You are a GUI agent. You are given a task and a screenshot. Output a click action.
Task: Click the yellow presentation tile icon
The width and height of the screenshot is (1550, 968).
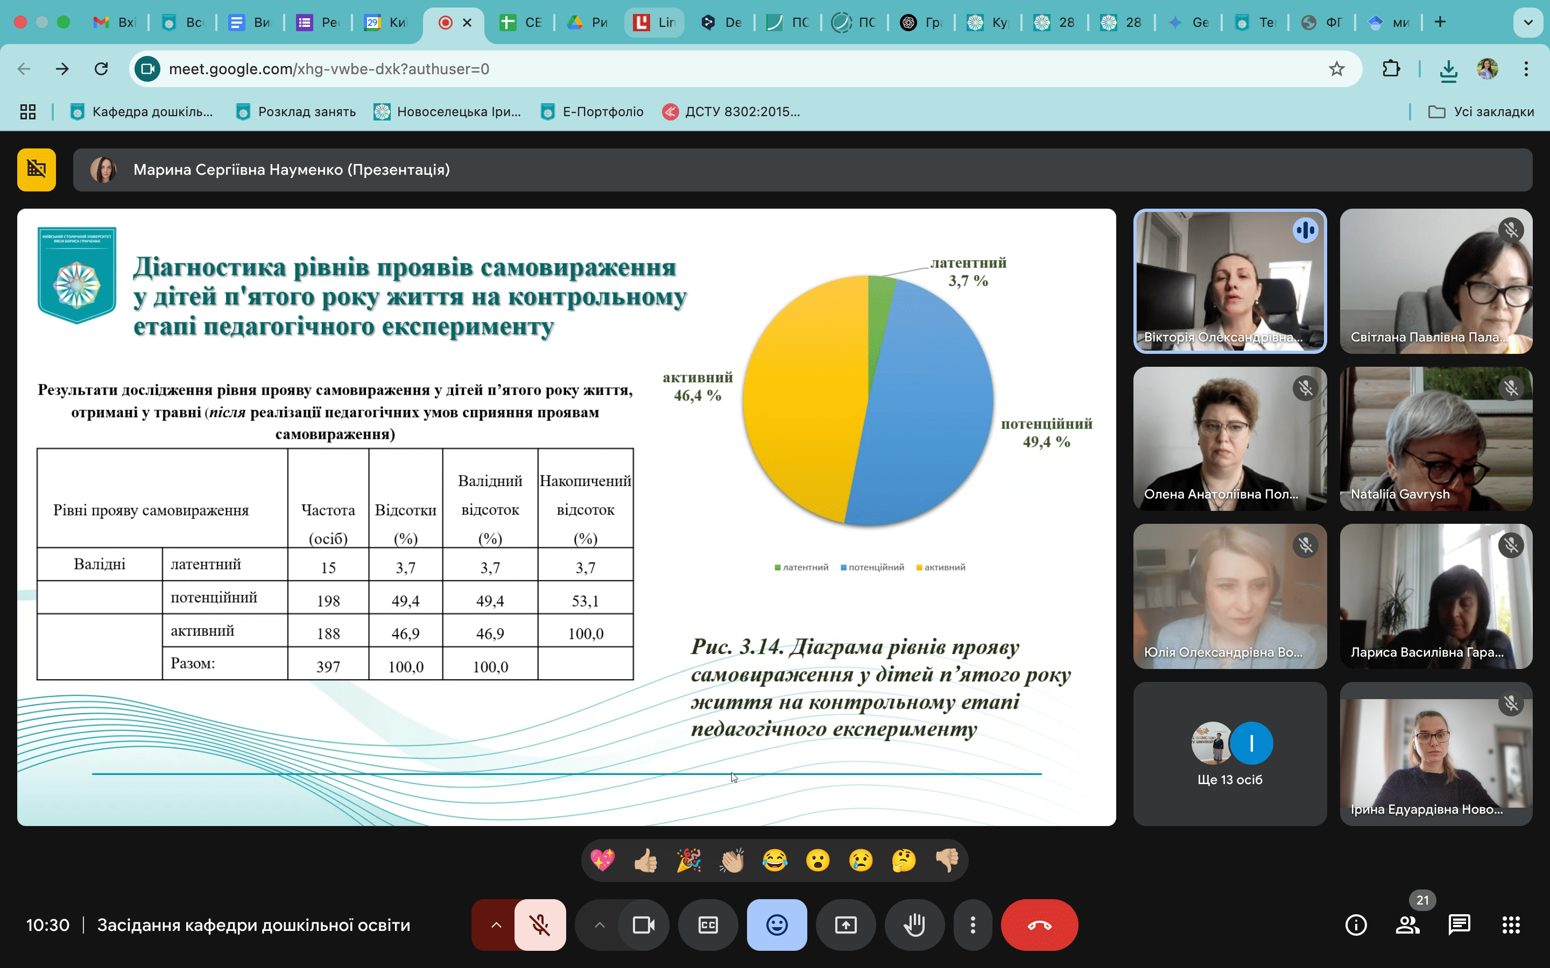pyautogui.click(x=37, y=169)
